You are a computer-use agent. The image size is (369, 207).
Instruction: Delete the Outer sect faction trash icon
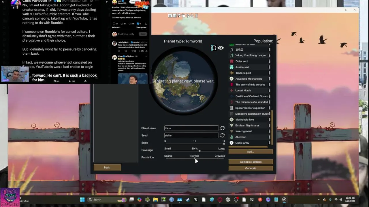point(270,61)
